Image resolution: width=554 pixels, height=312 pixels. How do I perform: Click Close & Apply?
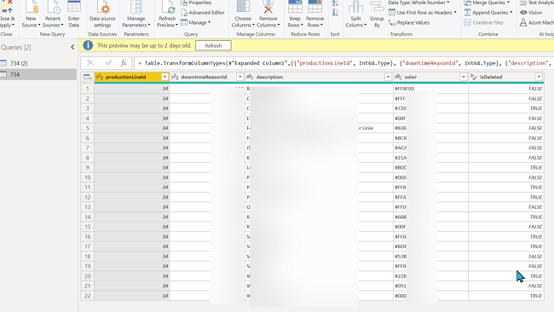[8, 14]
